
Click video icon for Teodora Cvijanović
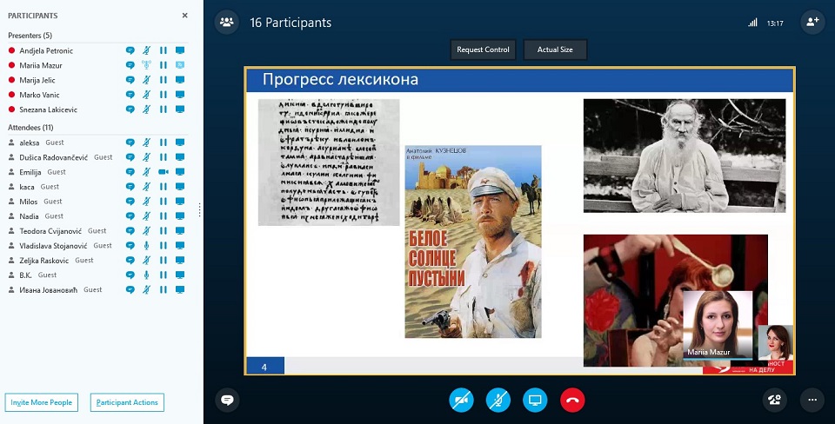coord(163,231)
